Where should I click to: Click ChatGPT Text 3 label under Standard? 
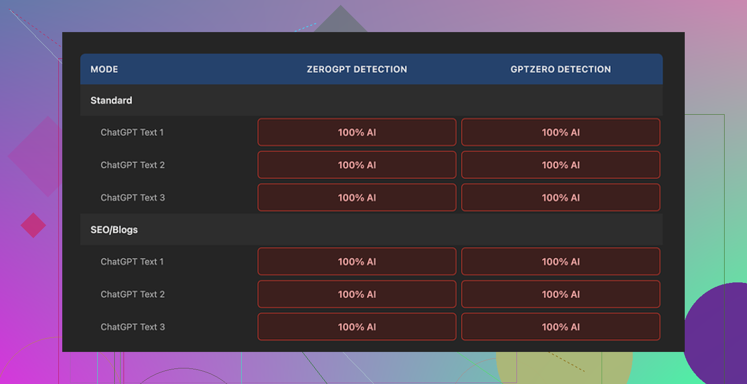[x=132, y=198]
